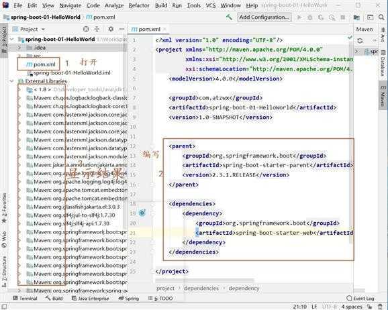Open the 2: Favorites side tool window
This screenshot has width=388, height=310.
coord(4,207)
